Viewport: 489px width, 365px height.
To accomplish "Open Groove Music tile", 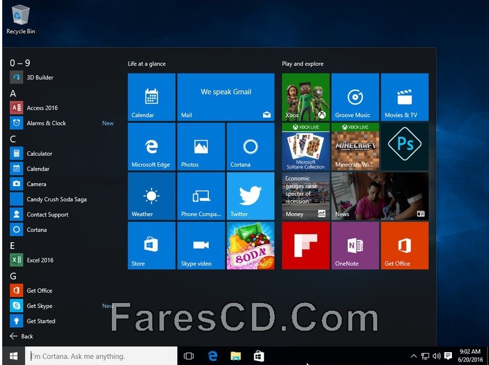I will pos(355,97).
